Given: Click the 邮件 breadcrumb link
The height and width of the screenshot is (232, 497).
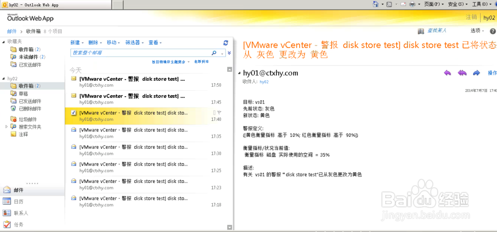Looking at the screenshot, I should pos(12,31).
